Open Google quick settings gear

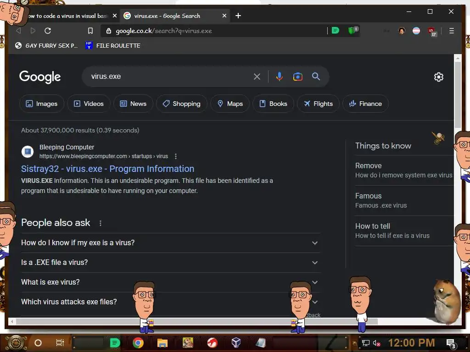438,77
